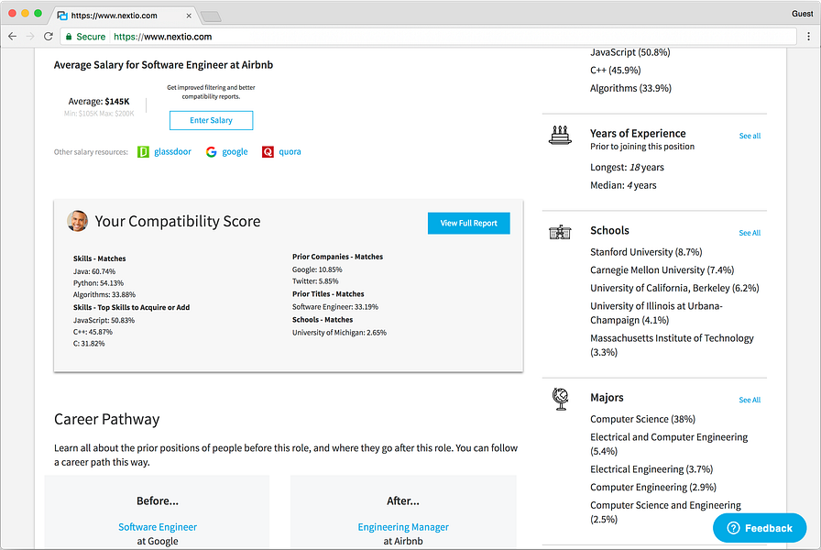Click the Enter Salary button
Viewport: 821px width, 550px height.
(x=211, y=120)
